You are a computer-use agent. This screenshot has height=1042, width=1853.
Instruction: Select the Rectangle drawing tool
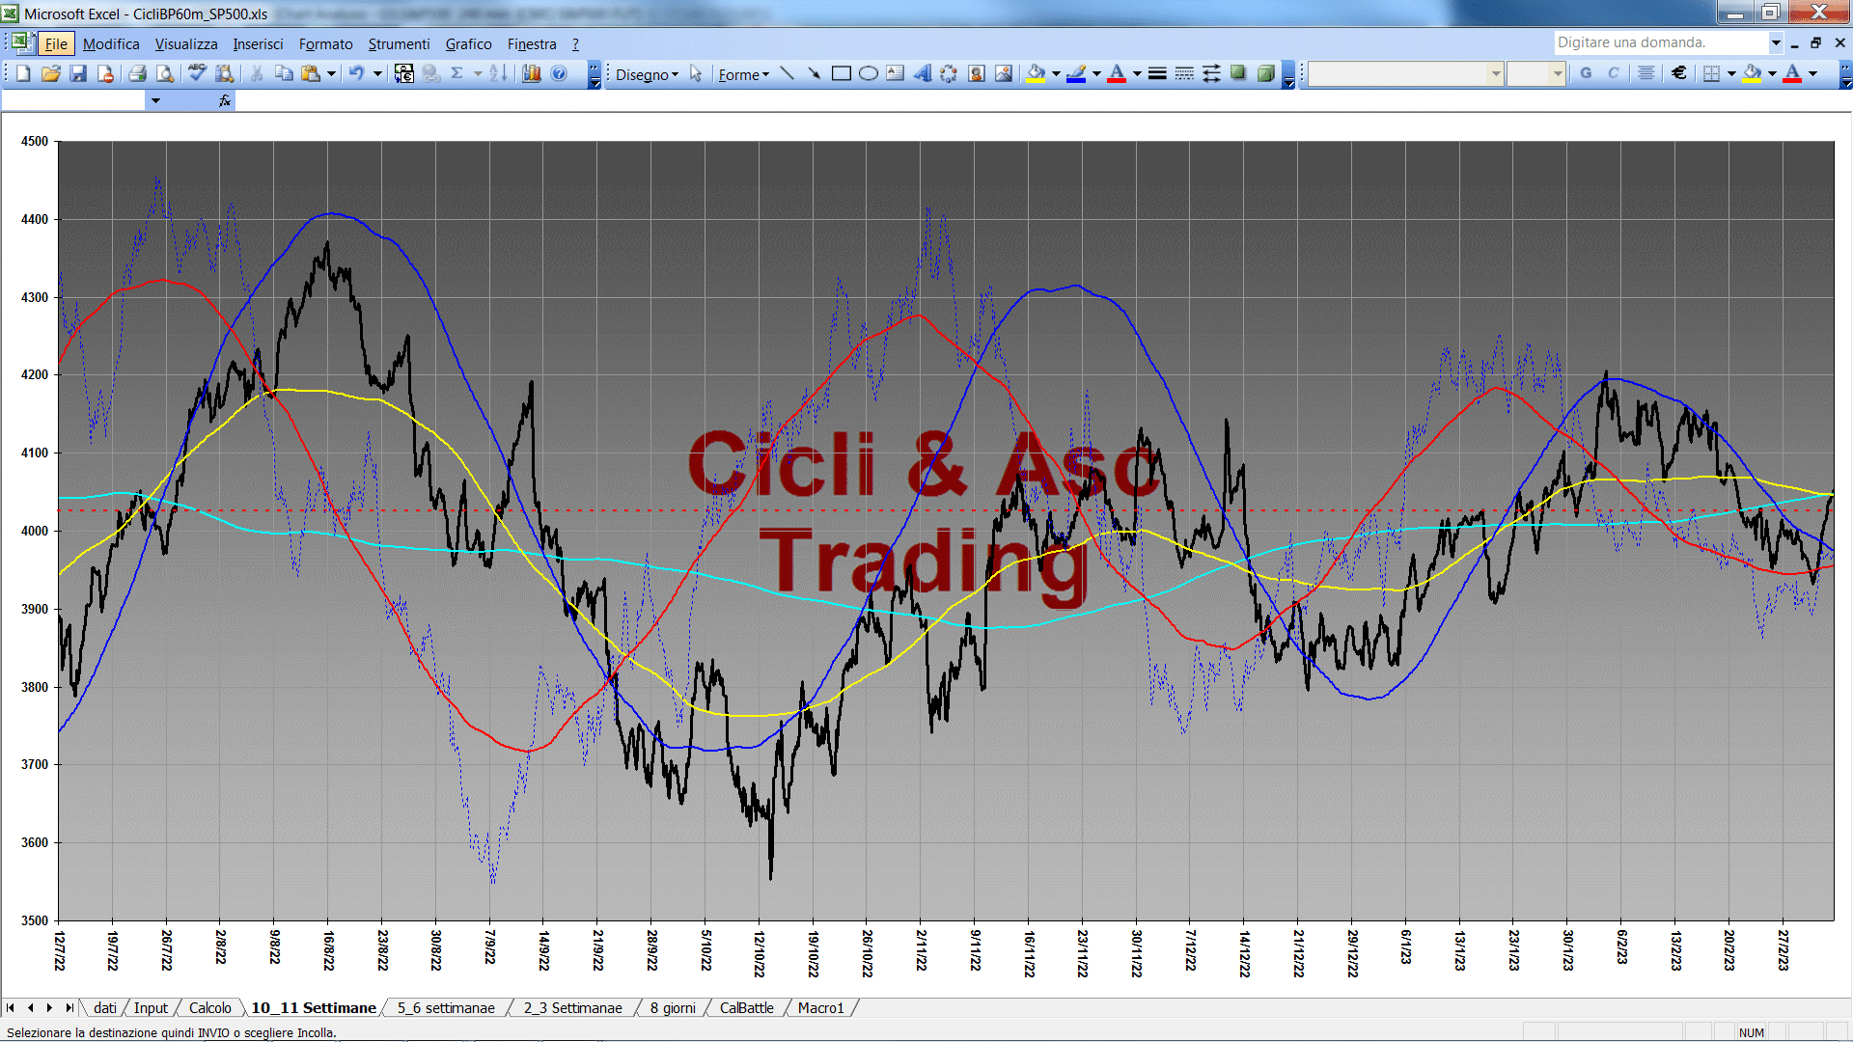click(x=842, y=73)
